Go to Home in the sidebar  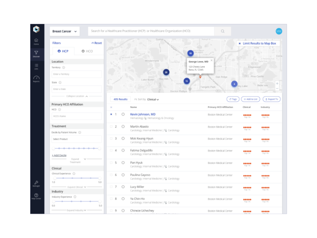point(36,41)
